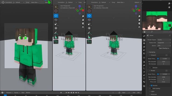Open the Modifiers wrench tab
Screen dimensions: 172x96
coord(144,65)
